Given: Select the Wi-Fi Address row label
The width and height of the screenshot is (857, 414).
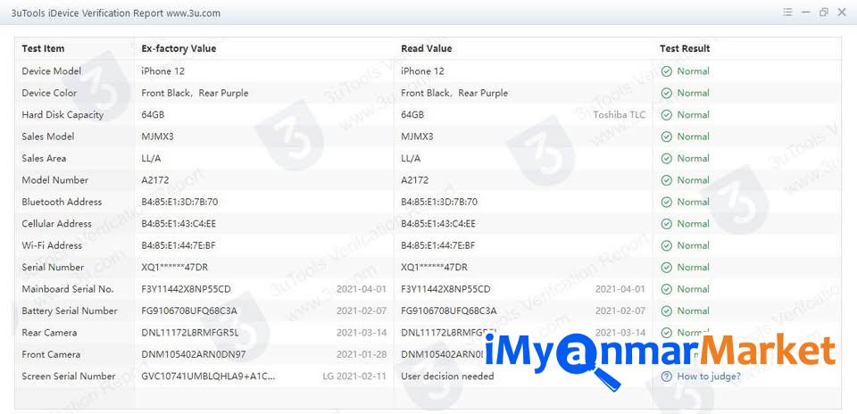Looking at the screenshot, I should (52, 245).
